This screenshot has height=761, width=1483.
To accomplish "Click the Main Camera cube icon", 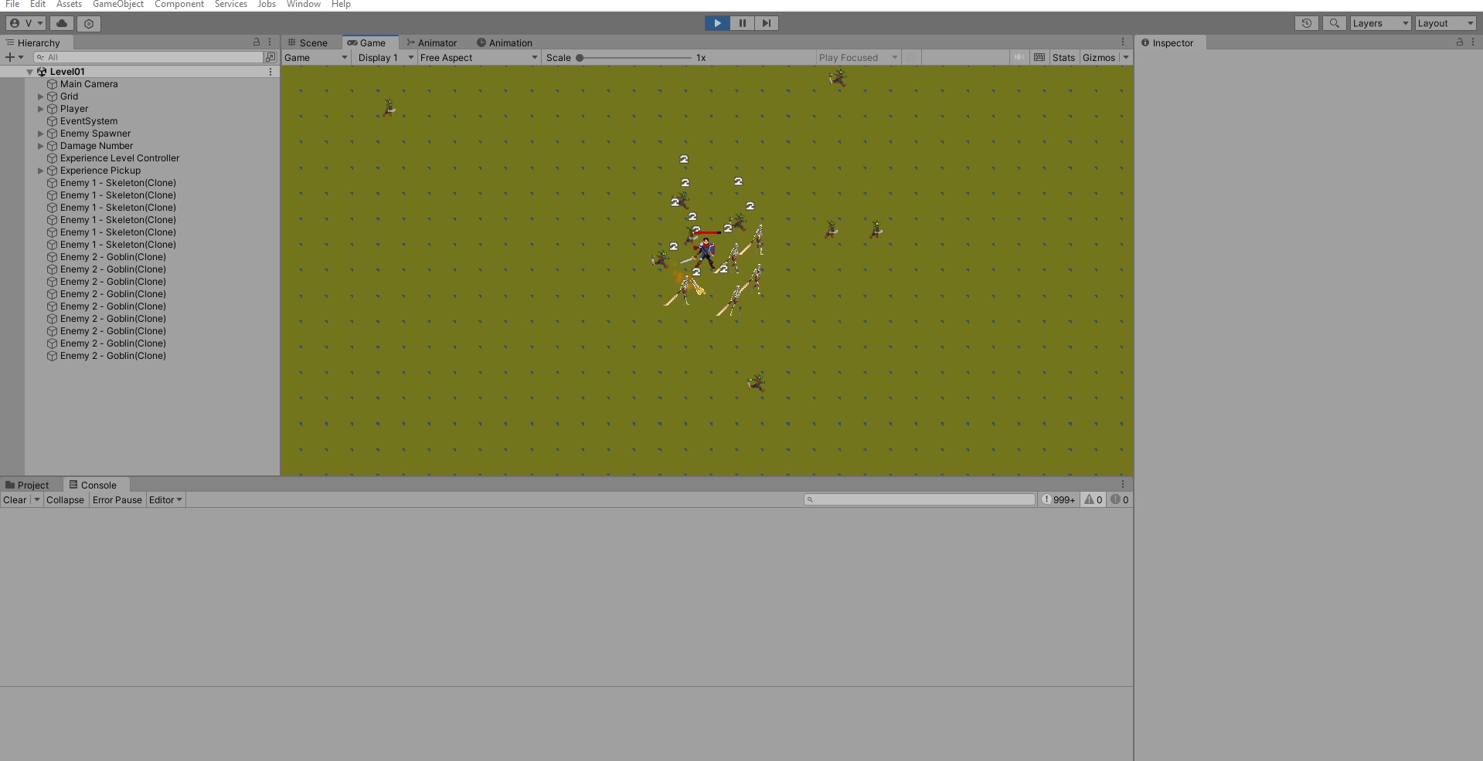I will point(53,84).
